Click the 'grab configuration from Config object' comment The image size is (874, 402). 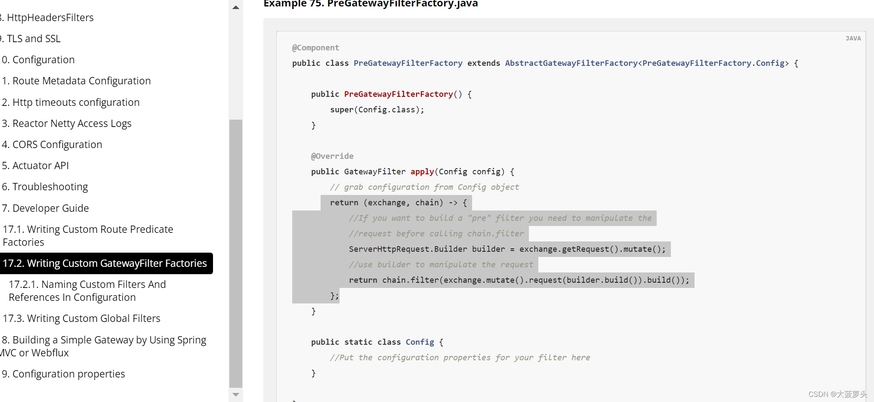click(x=424, y=187)
